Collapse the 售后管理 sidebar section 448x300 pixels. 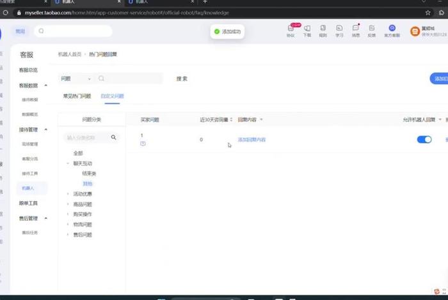[45, 218]
